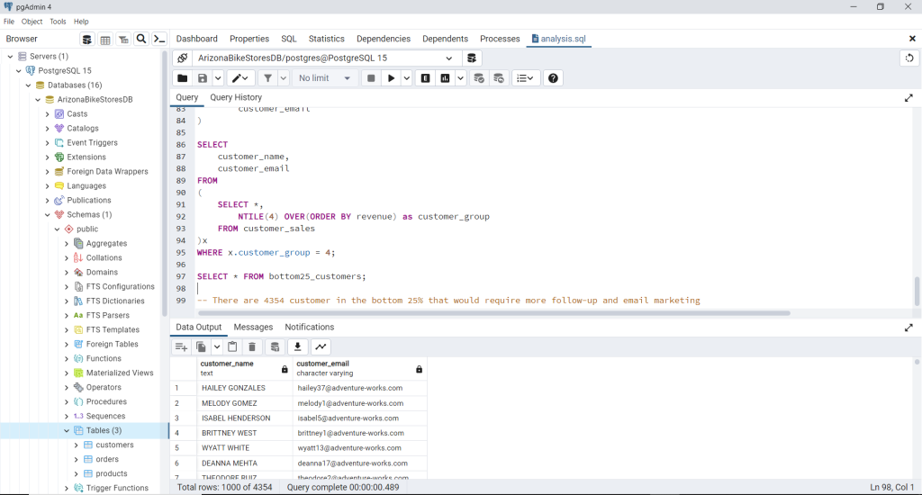
Task: Open the No limit rows dropdown
Action: (x=324, y=78)
